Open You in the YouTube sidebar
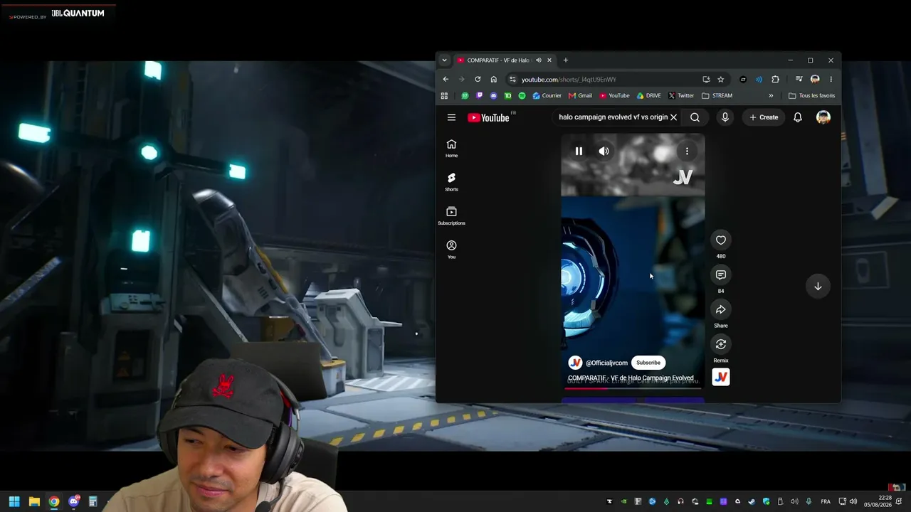The width and height of the screenshot is (911, 512). coord(451,250)
